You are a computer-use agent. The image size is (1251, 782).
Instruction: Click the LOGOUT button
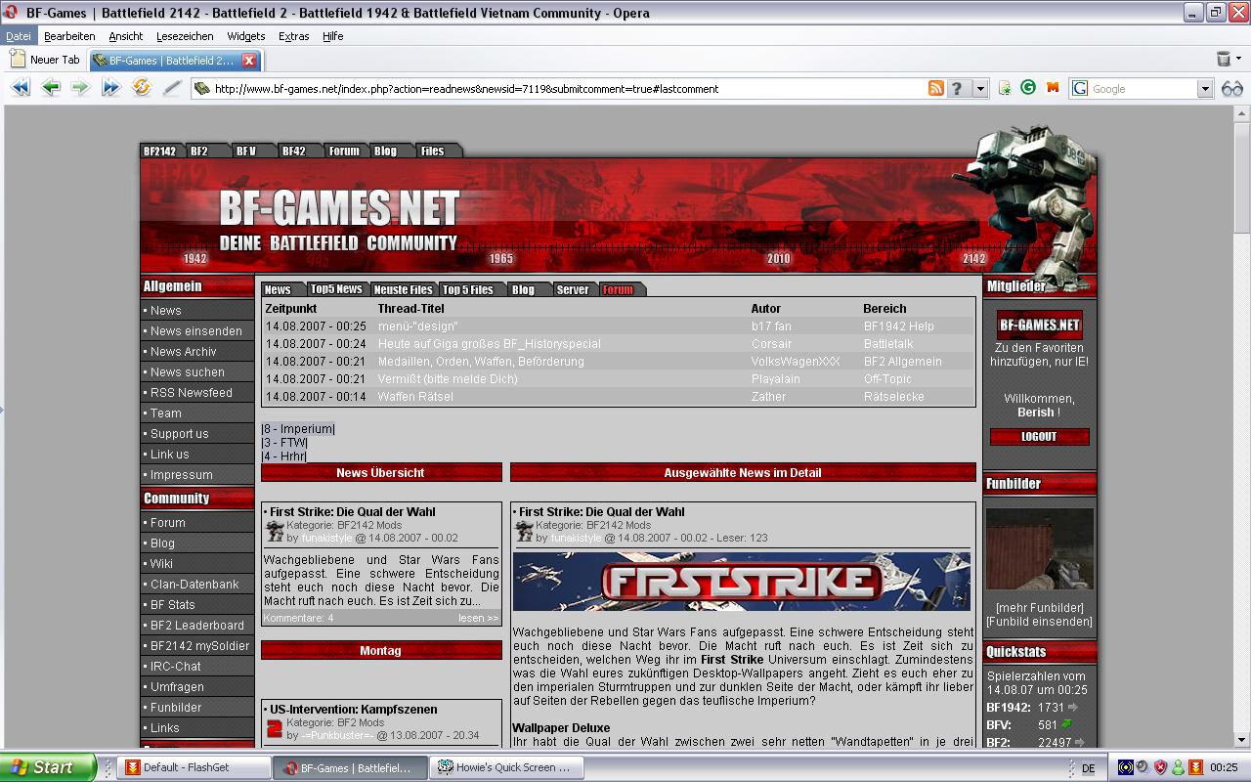[1039, 437]
